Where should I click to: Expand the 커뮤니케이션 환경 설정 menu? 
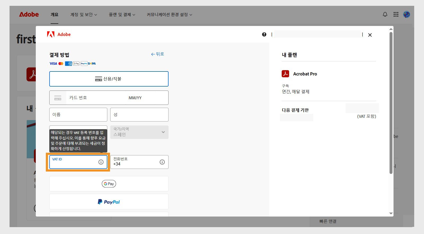(170, 15)
